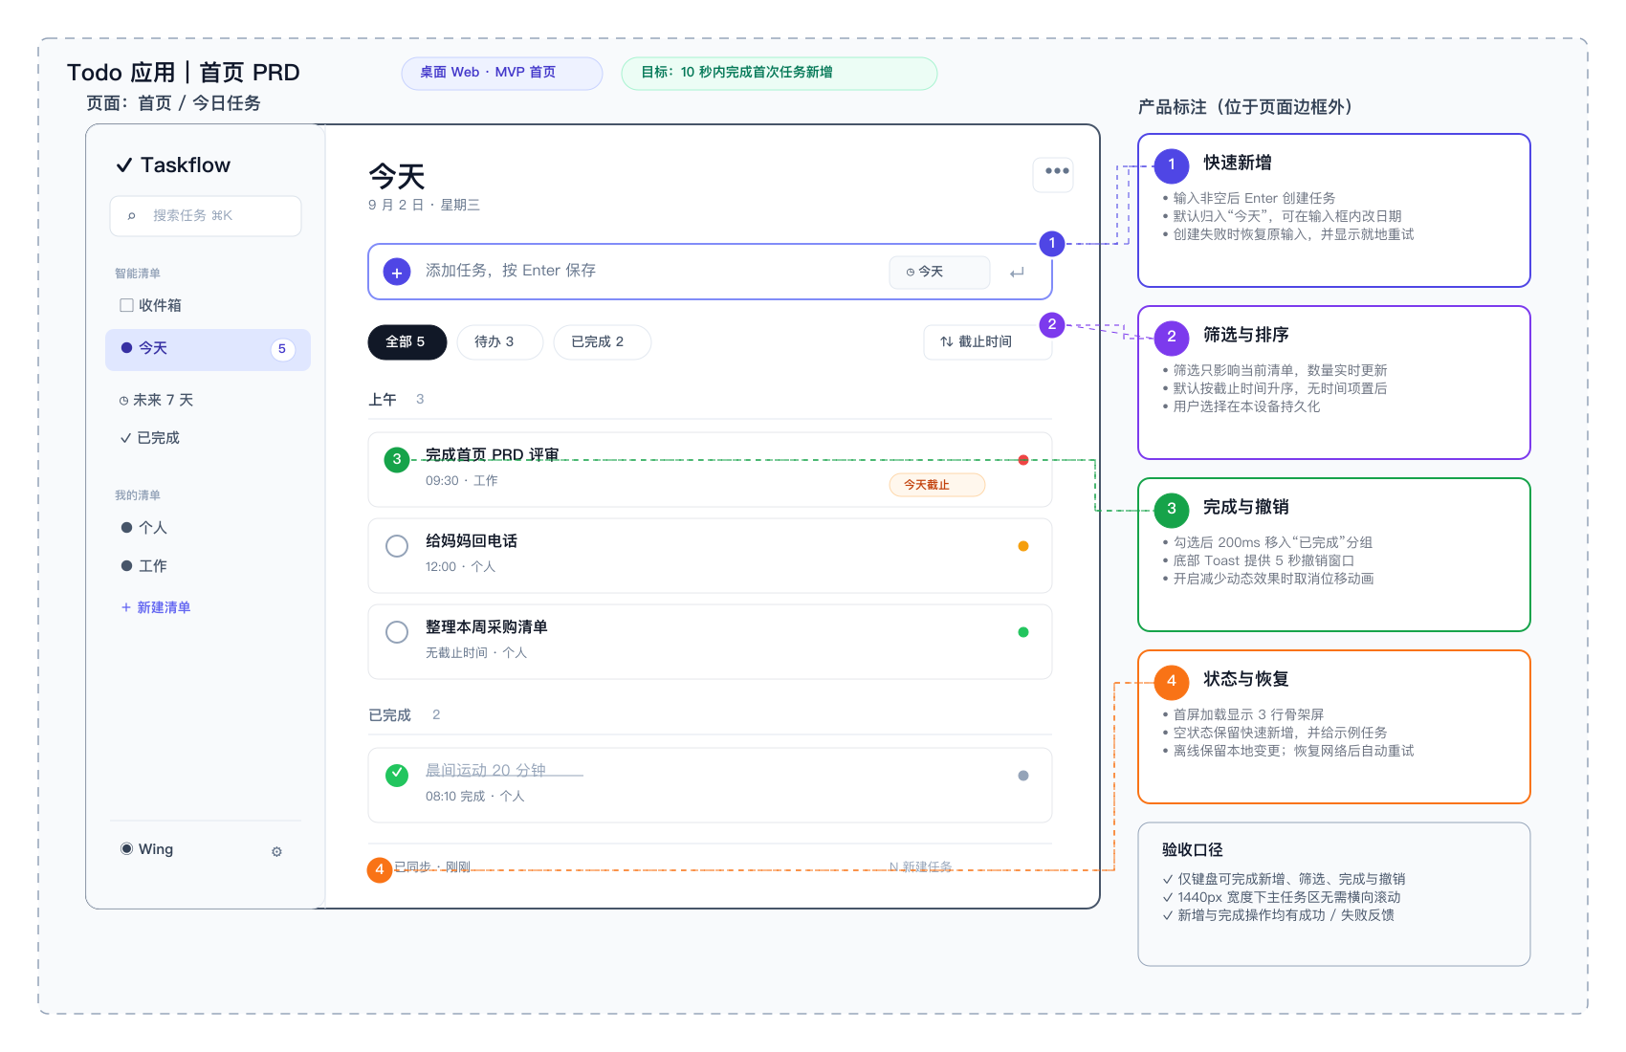Toggle complete circle for 给妈妈回电话

click(x=397, y=546)
